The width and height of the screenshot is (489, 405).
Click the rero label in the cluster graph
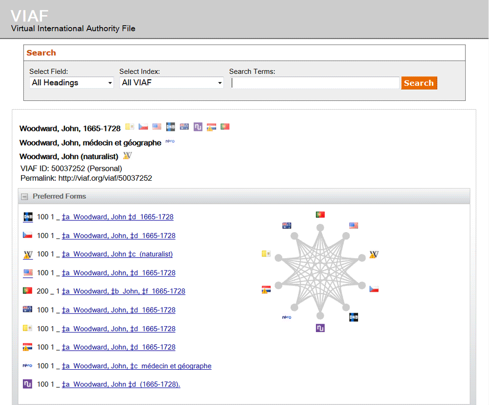tap(287, 317)
